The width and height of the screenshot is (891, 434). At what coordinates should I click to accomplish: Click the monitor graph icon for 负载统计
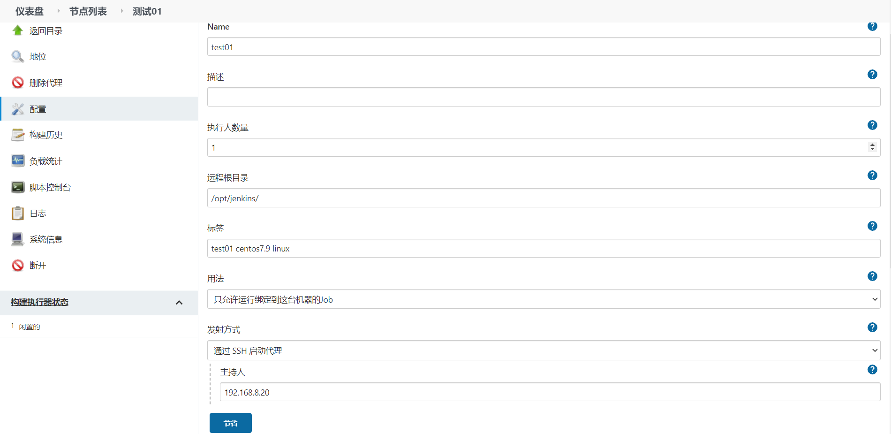18,161
